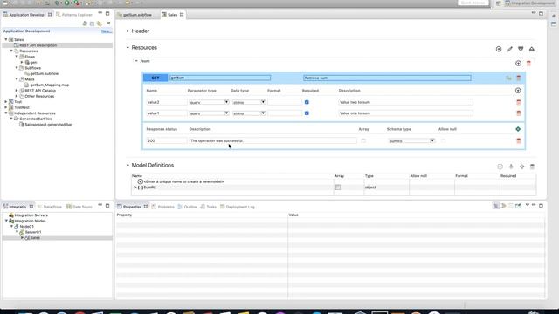
Task: Toggle Required checkbox for value1
Action: click(307, 113)
